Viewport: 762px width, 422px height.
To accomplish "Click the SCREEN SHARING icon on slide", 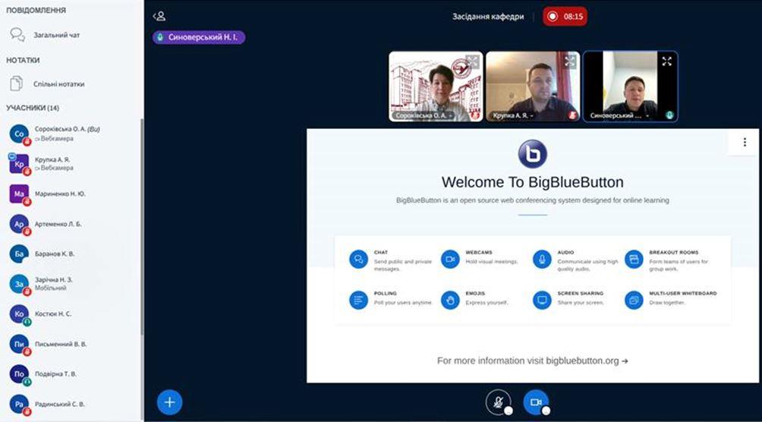I will pos(542,300).
